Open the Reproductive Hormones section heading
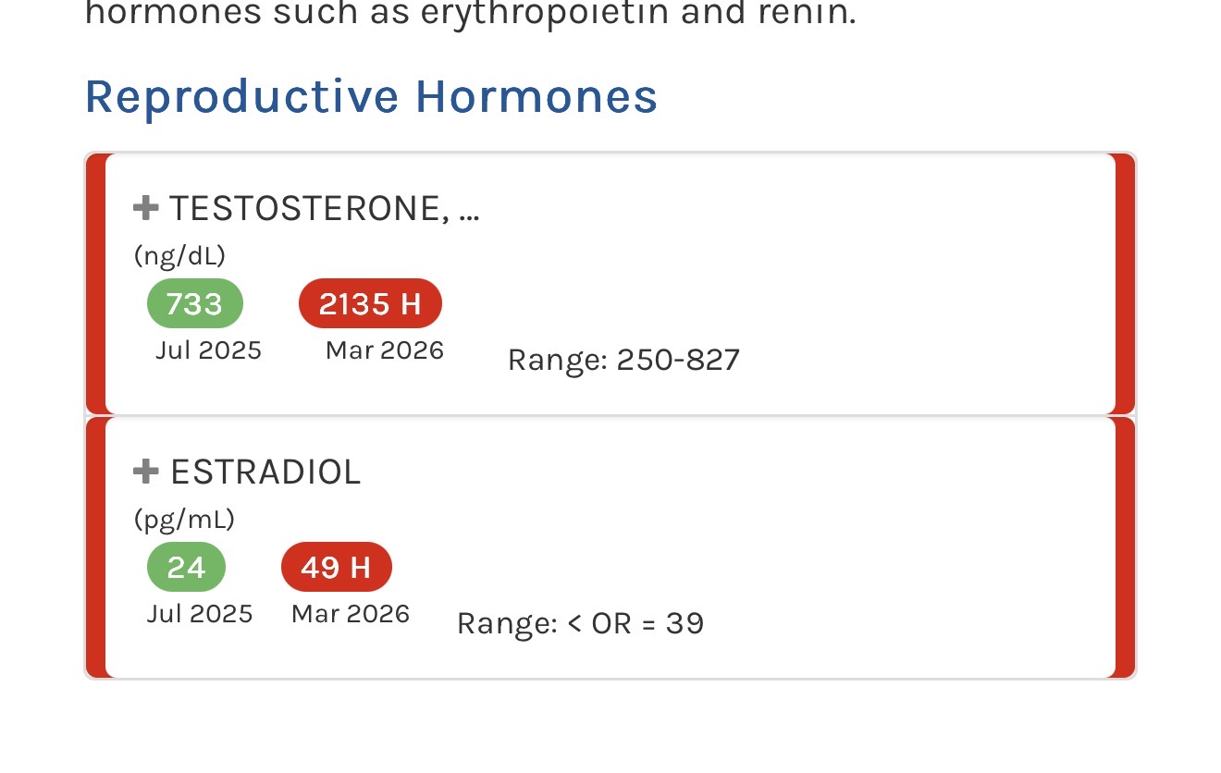 pos(371,96)
